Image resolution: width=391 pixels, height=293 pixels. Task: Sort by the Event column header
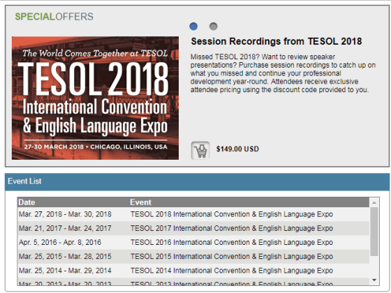tap(140, 202)
